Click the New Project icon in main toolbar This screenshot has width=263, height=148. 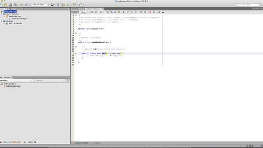click(6, 5)
